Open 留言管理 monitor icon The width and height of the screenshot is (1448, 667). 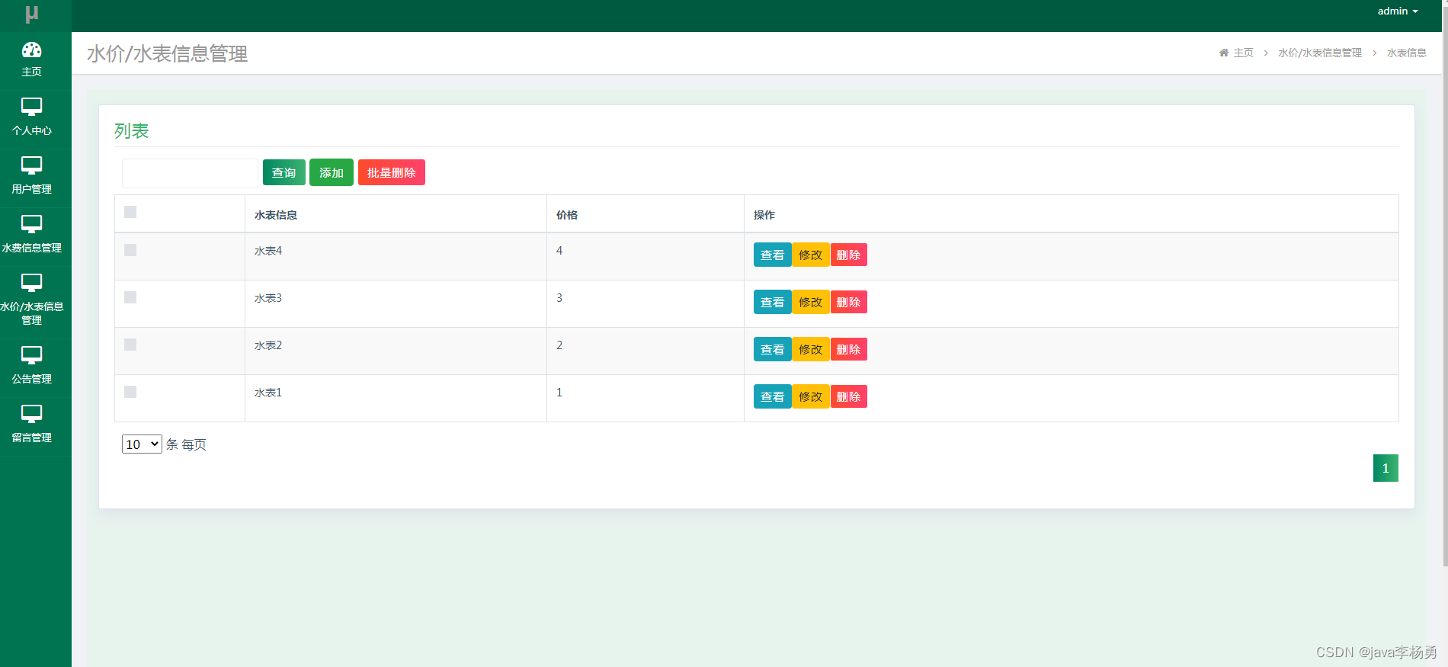31,414
